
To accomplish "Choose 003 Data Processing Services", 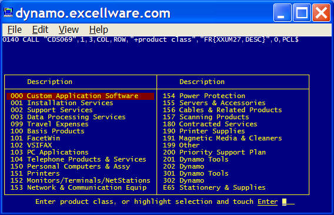I will click(x=68, y=117).
